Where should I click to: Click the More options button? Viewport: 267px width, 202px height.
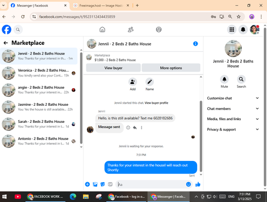point(171,68)
